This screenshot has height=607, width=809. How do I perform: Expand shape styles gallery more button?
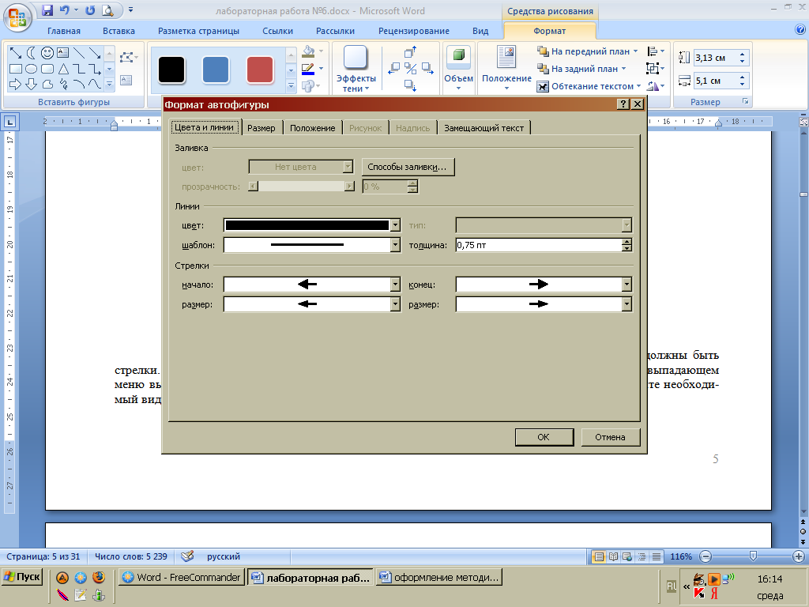(291, 85)
